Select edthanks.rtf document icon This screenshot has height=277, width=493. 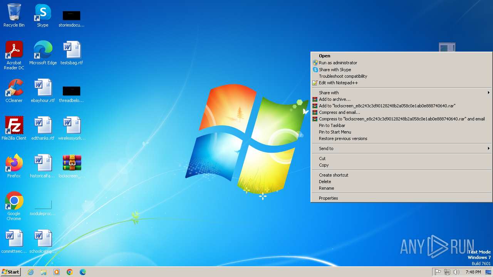(43, 128)
